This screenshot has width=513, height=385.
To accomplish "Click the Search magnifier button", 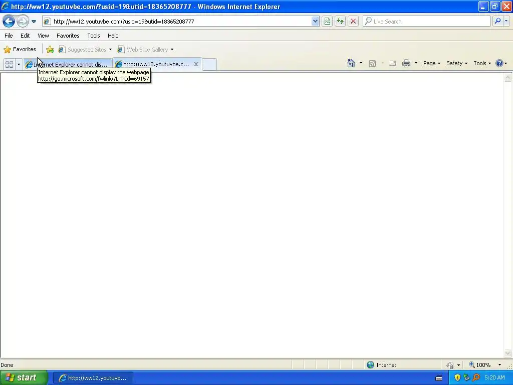I will point(497,21).
